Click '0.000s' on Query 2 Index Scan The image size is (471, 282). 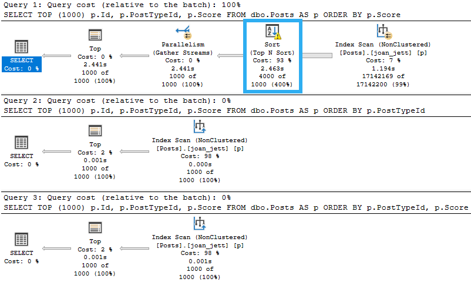(x=200, y=164)
